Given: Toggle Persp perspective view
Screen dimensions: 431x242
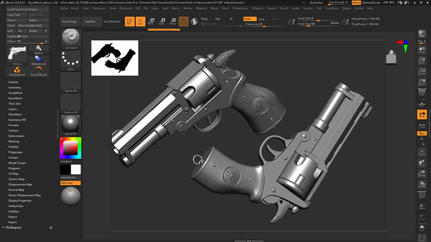Looking at the screenshot, I should click(x=422, y=93).
